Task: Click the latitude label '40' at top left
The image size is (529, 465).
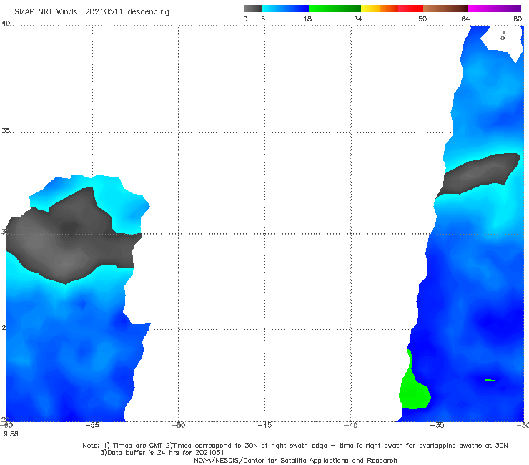Action: click(6, 24)
